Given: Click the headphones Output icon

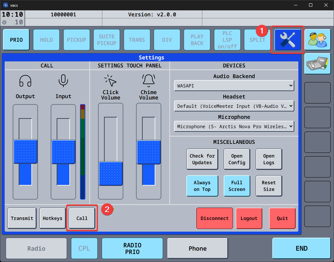Looking at the screenshot, I should pos(25,81).
